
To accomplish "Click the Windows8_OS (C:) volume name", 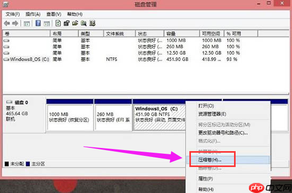I will pos(30,59).
